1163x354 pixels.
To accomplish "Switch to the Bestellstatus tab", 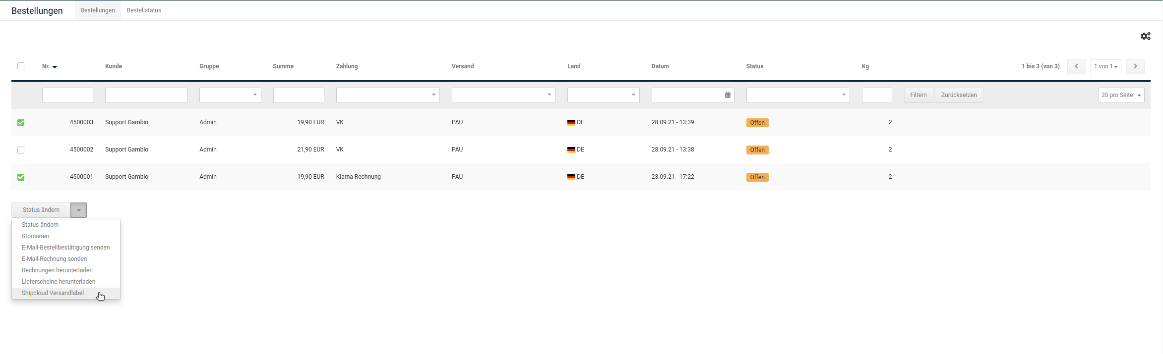I will click(144, 10).
